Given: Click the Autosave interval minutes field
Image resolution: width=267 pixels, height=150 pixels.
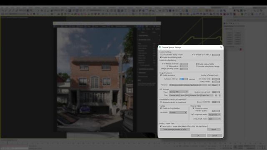Looking at the screenshot, I should click(184, 79).
